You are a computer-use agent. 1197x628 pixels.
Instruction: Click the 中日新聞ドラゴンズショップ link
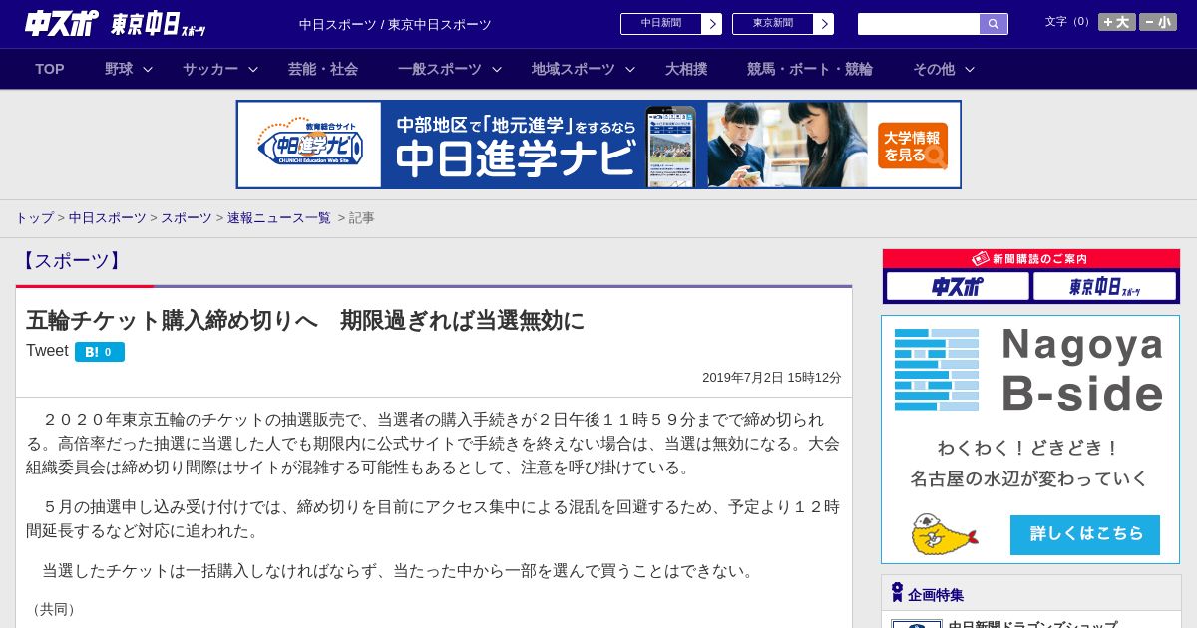pos(1032,624)
